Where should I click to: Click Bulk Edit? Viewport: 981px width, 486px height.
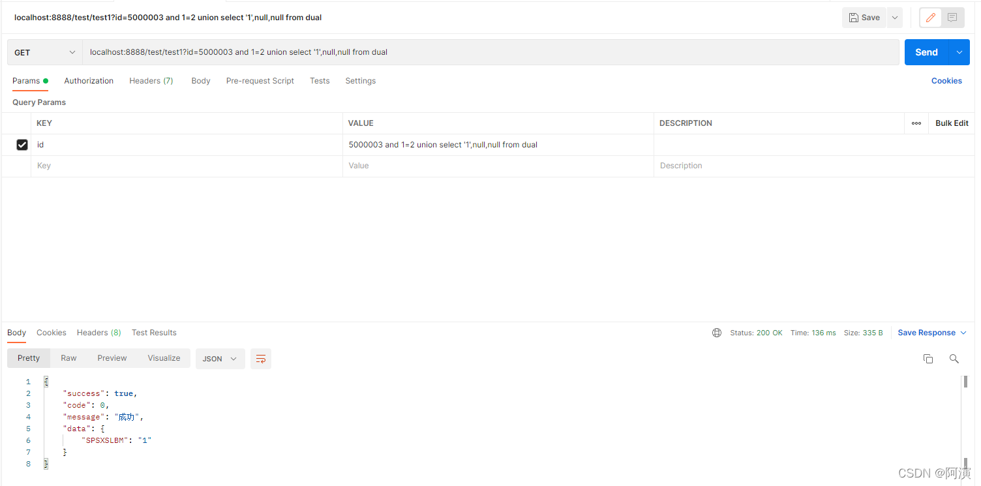point(952,123)
